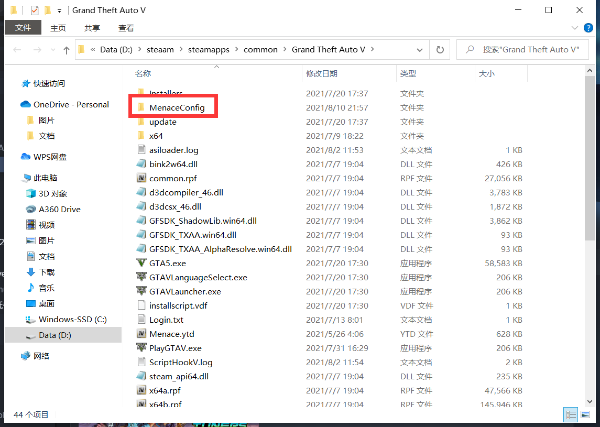The image size is (600, 427).
Task: Click common in the address path
Action: pyautogui.click(x=260, y=50)
